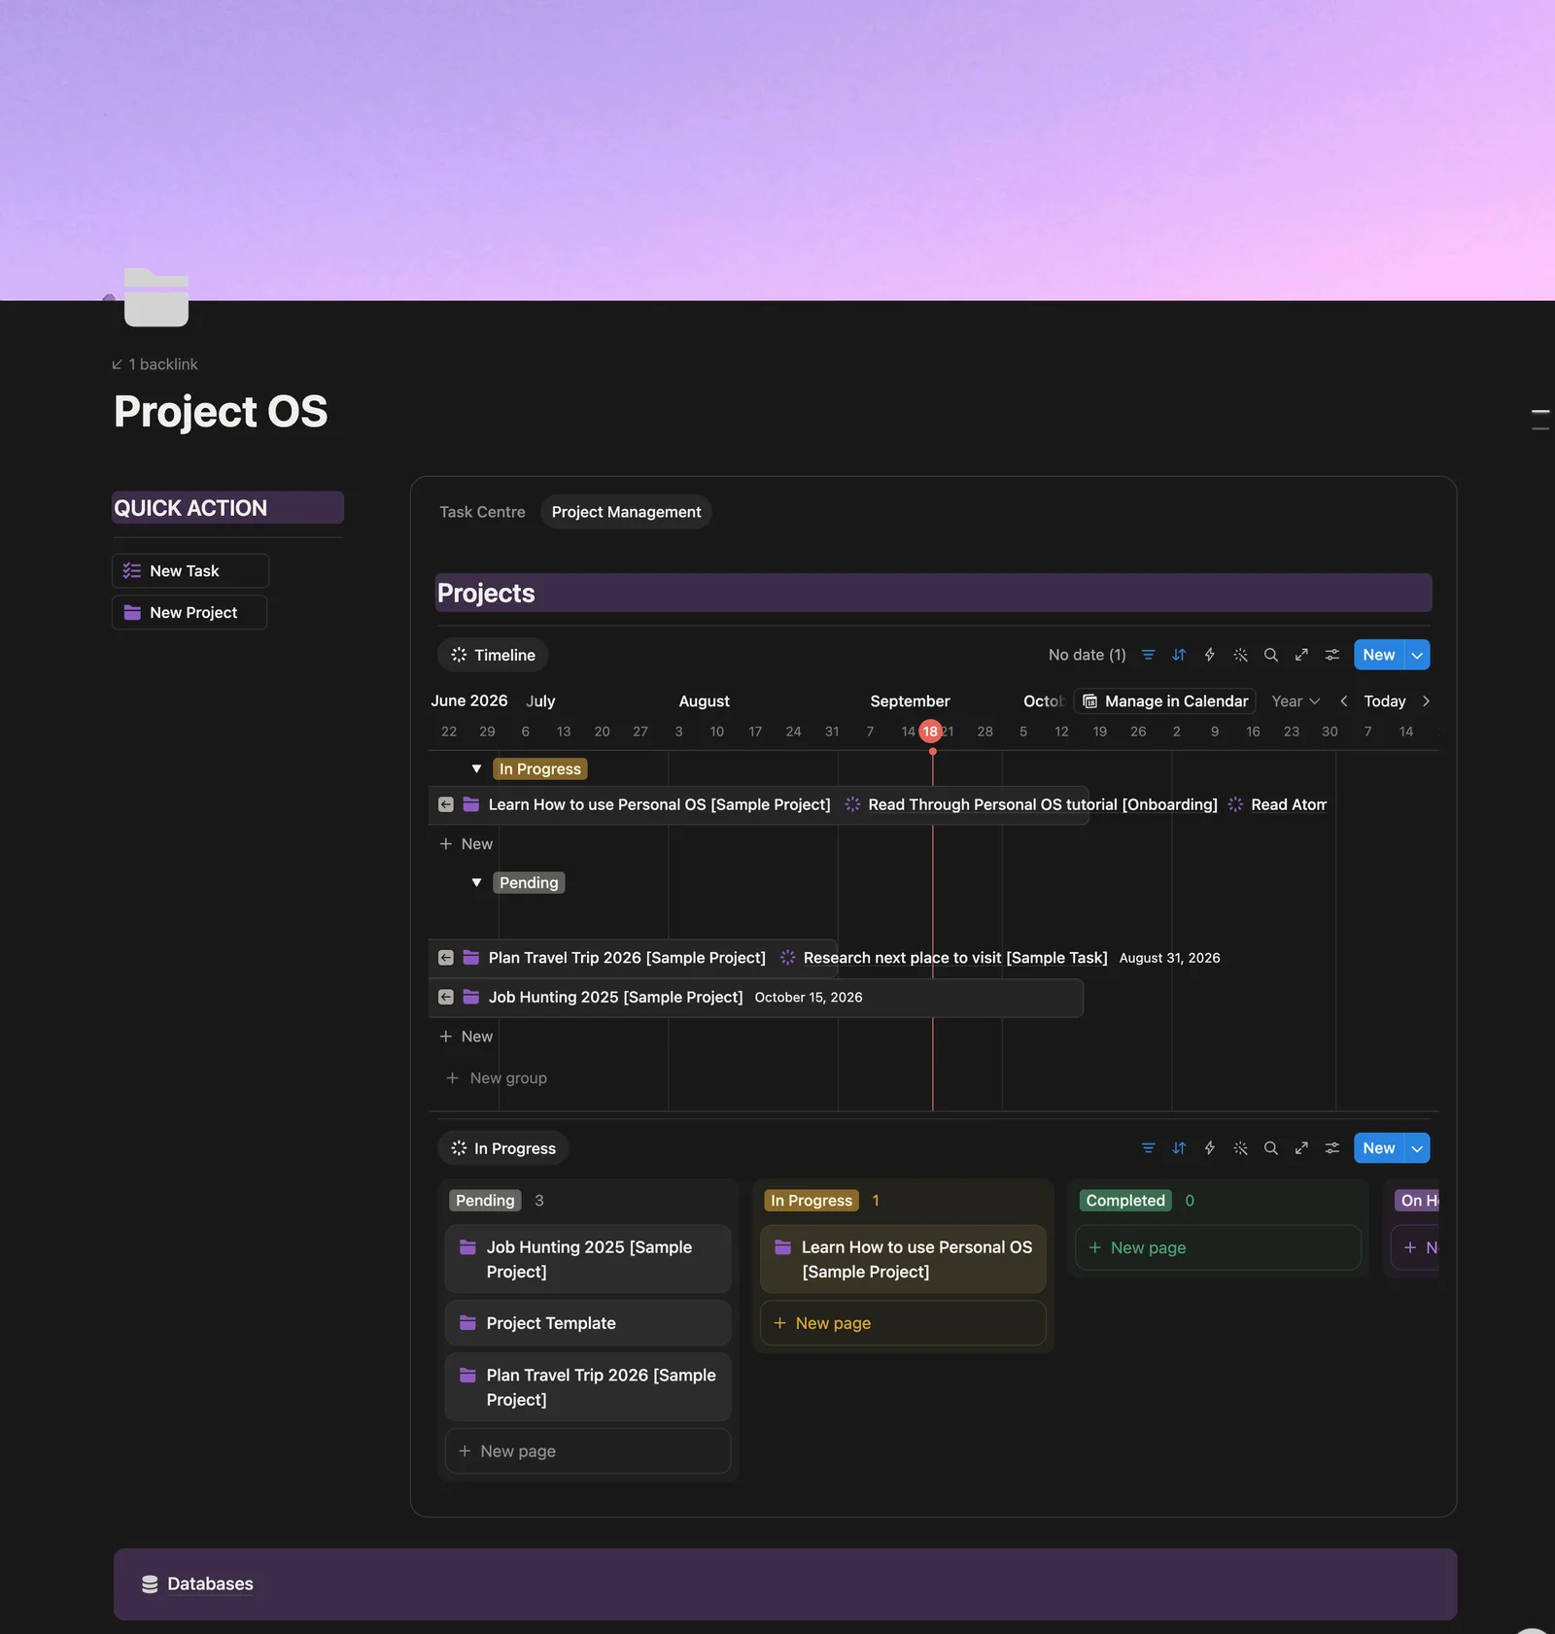Click Completed column status tag
Viewport: 1555px width, 1634px height.
(1125, 1201)
